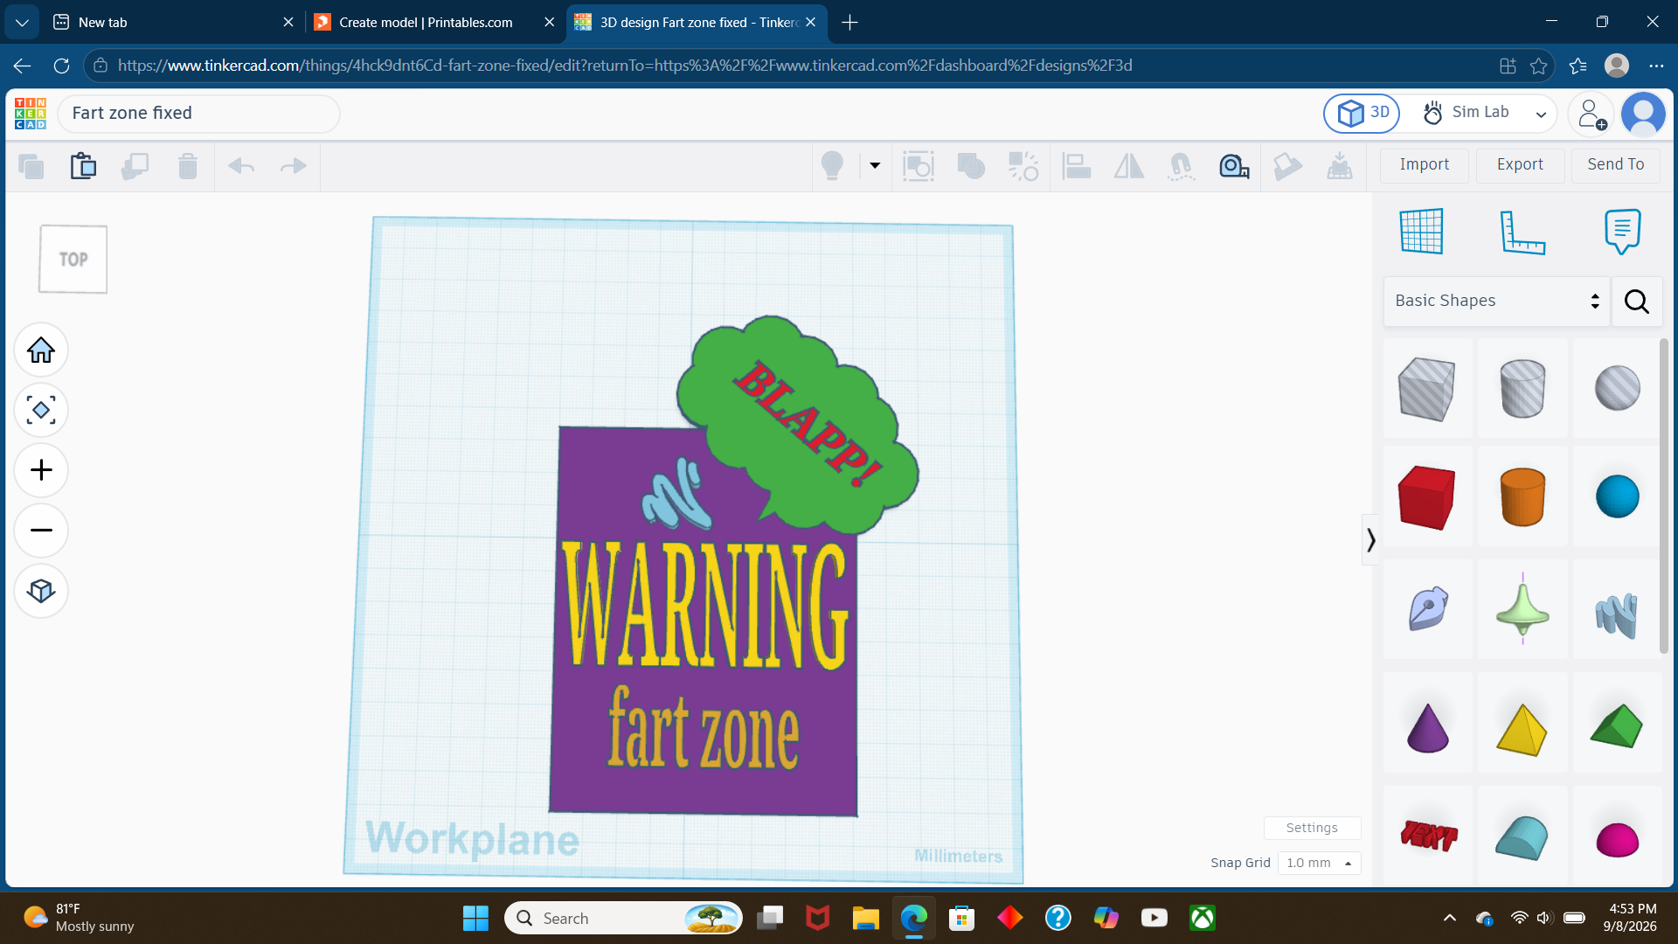
Task: Open the dropdown arrow beside the lightbulb
Action: 875,165
